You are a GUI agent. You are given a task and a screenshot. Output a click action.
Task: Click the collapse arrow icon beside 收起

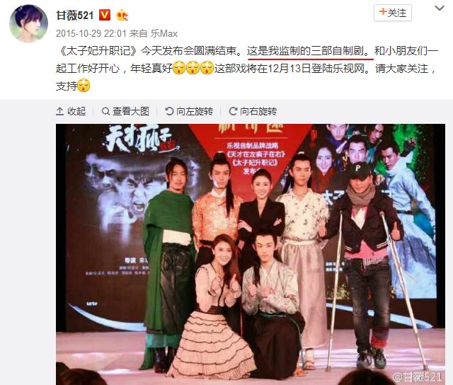coord(59,111)
